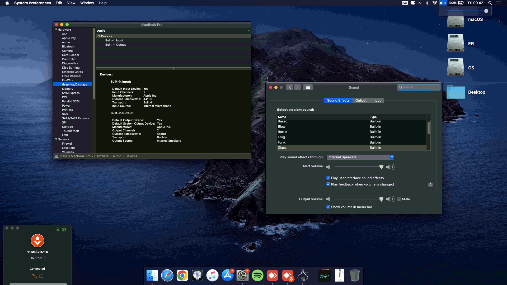Collapse the Hardware tree section
This screenshot has width=507, height=285.
tap(56, 30)
